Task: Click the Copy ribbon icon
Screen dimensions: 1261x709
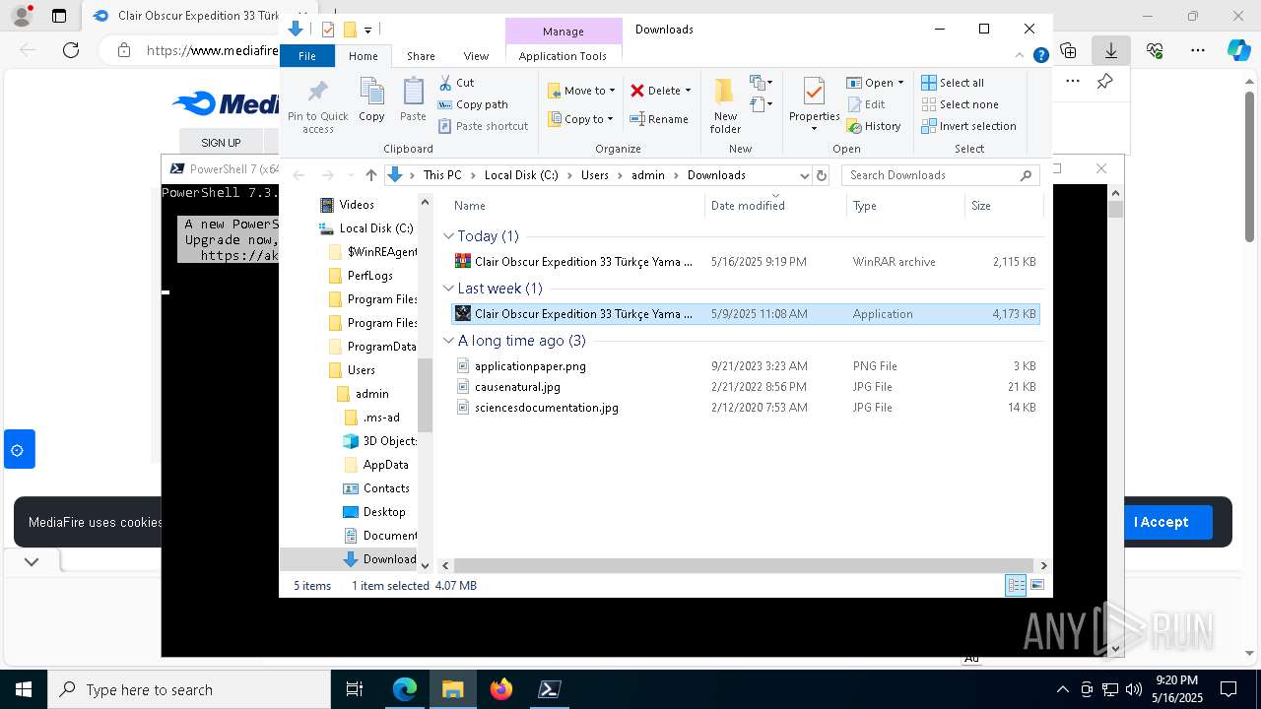Action: 371,99
